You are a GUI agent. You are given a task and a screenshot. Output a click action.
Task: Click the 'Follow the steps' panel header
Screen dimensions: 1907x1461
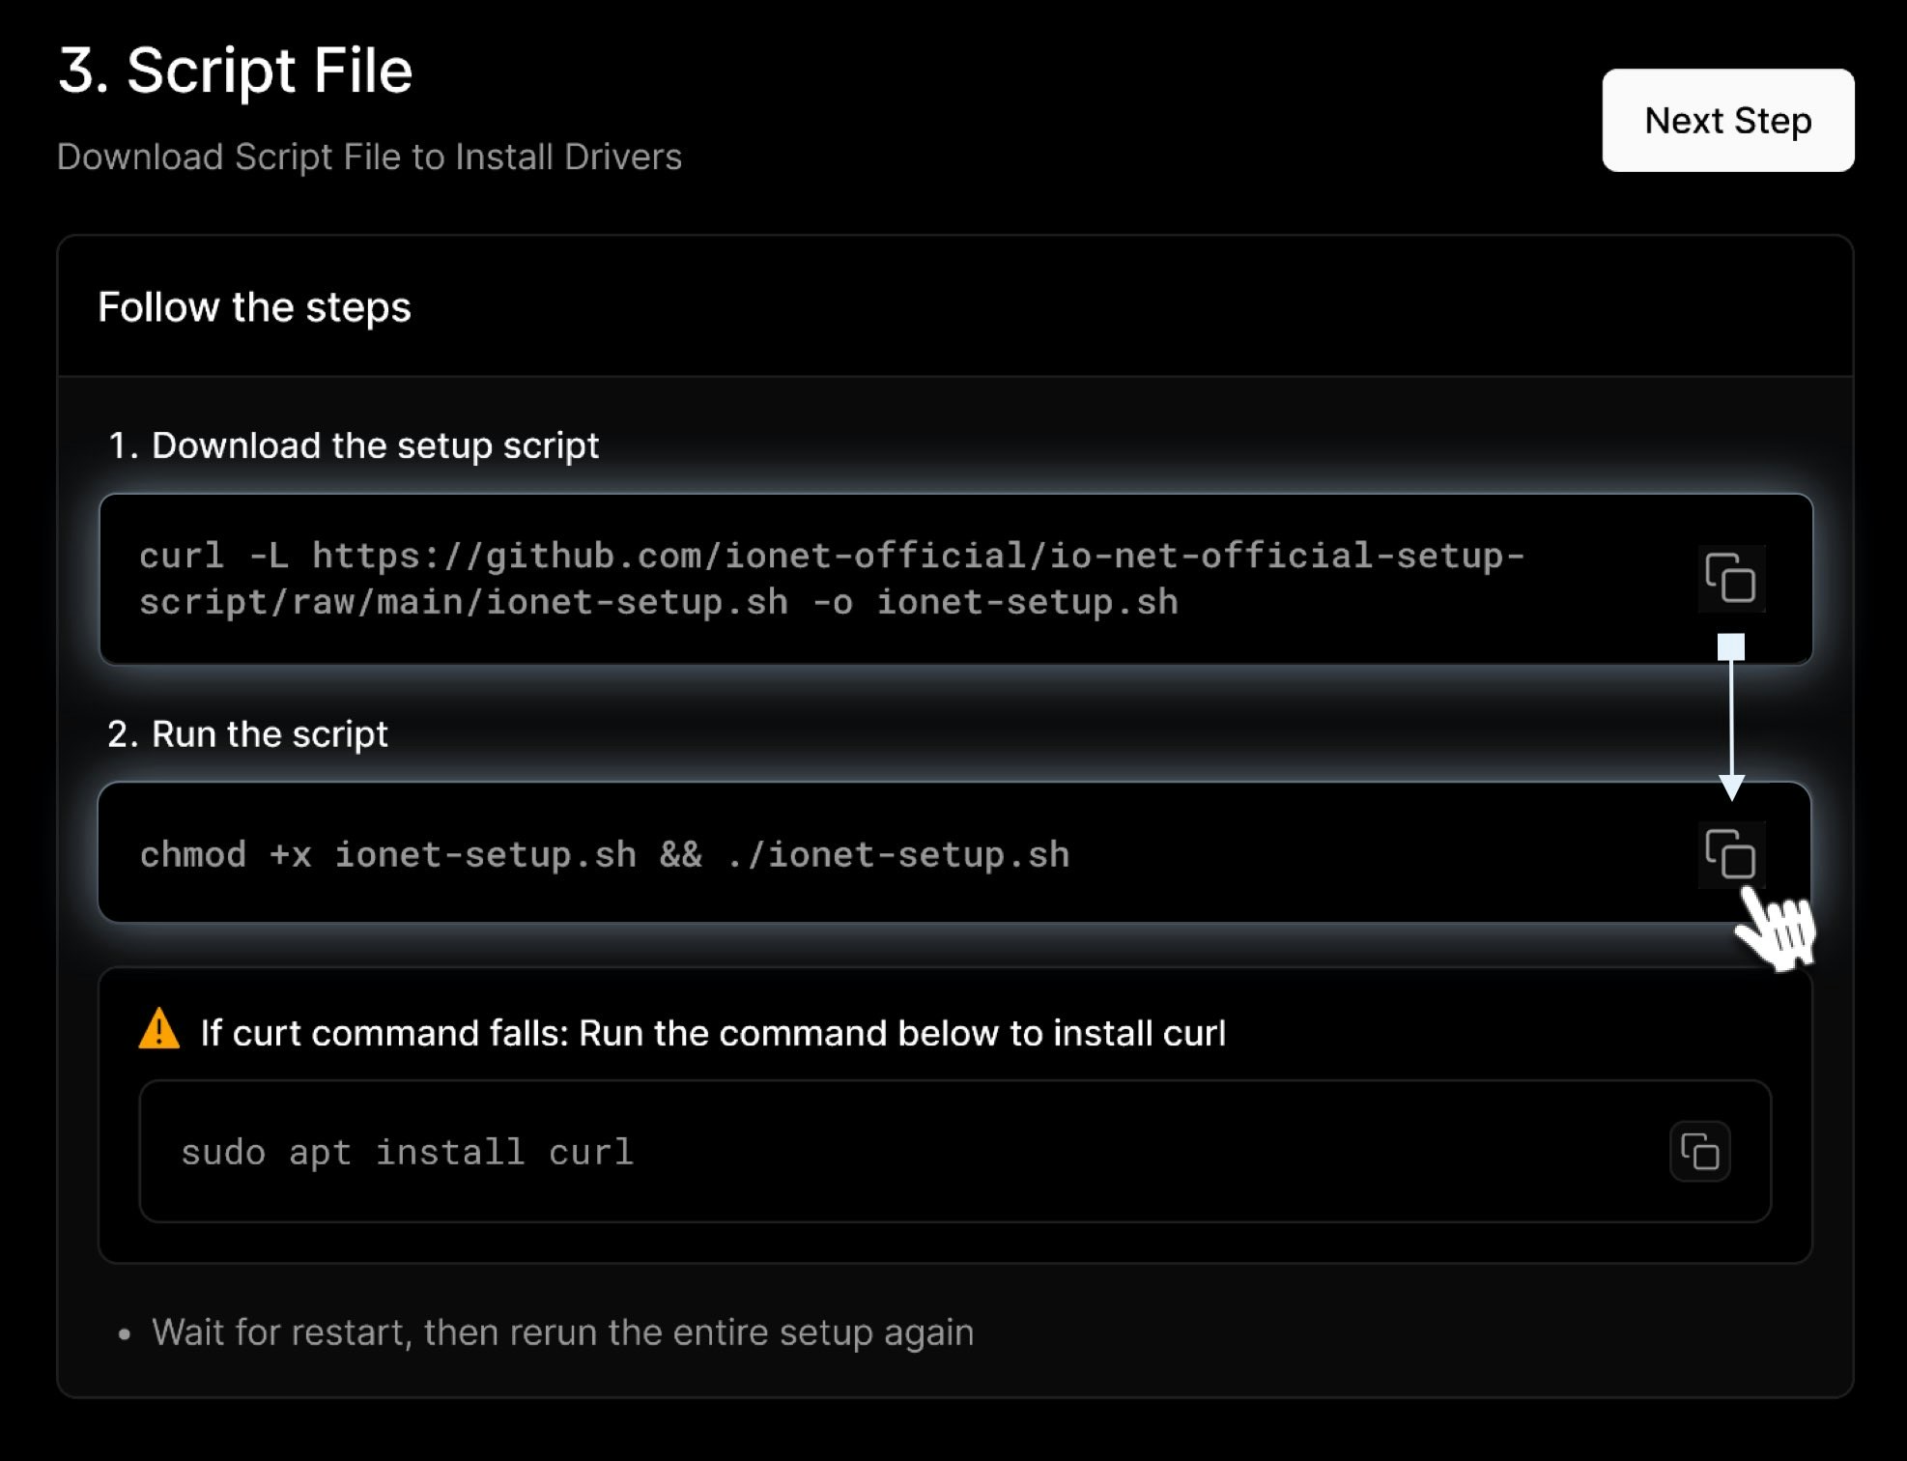coord(254,307)
